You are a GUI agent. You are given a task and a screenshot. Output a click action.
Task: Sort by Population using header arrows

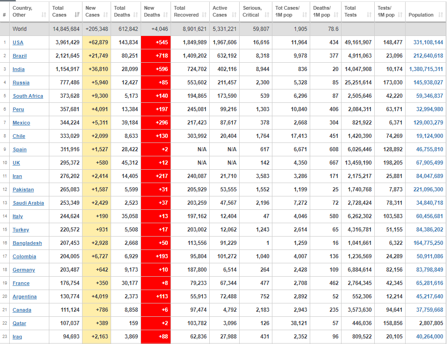440,15
